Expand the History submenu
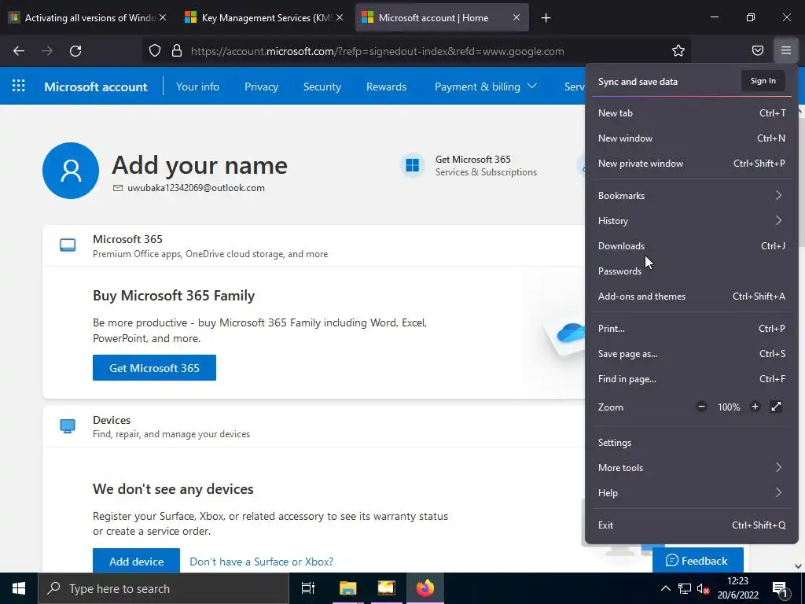 click(x=692, y=220)
